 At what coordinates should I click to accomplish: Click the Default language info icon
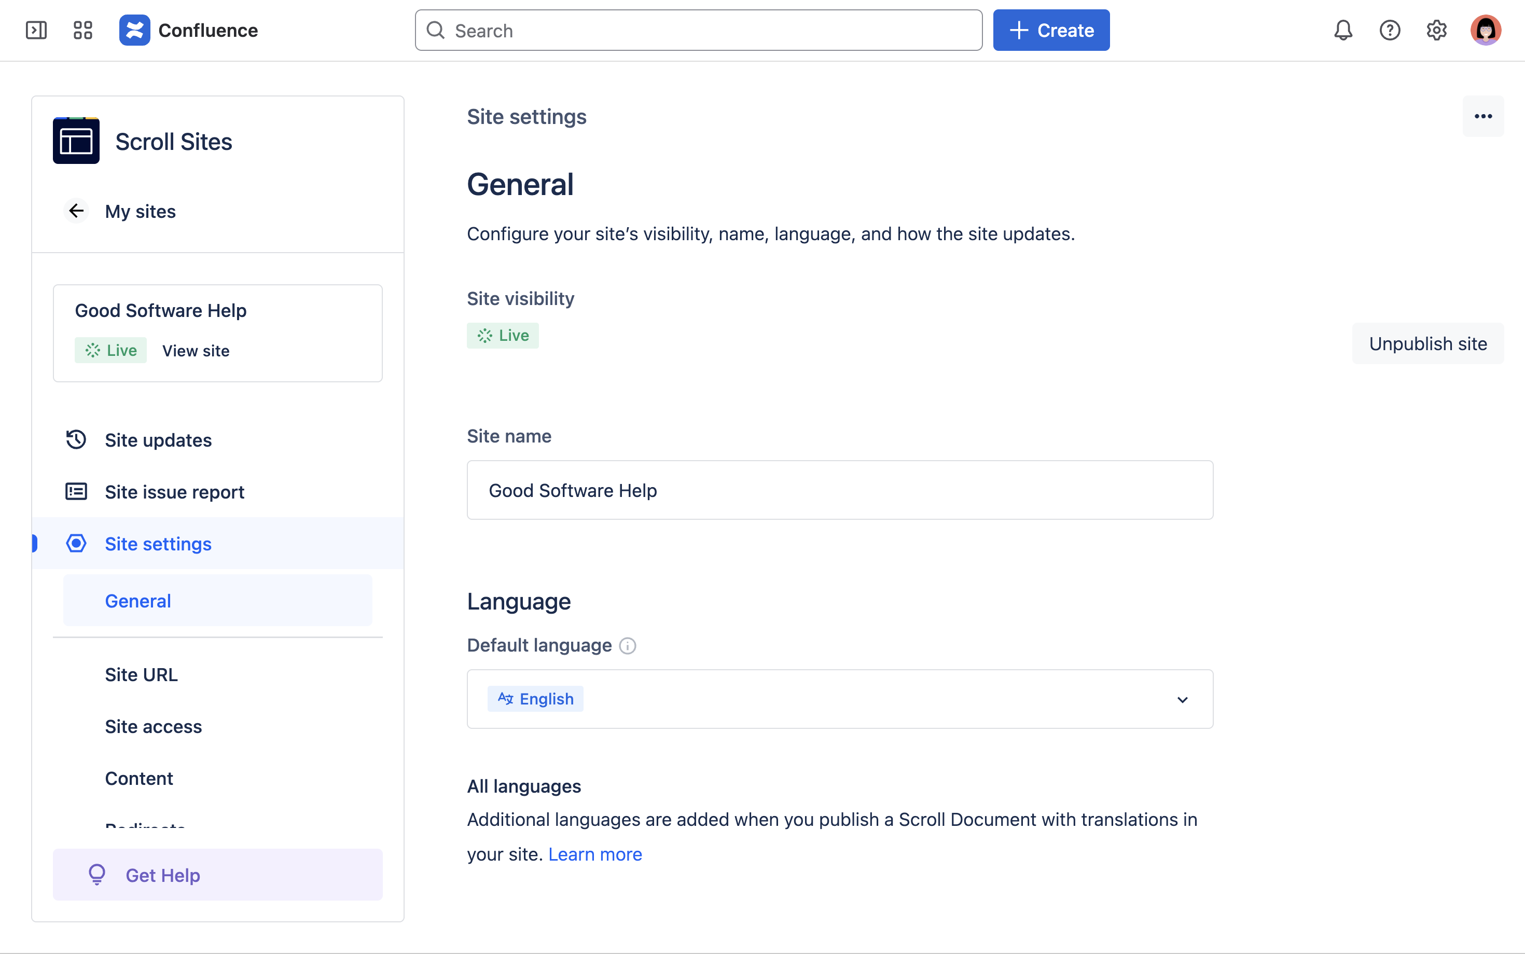click(628, 645)
